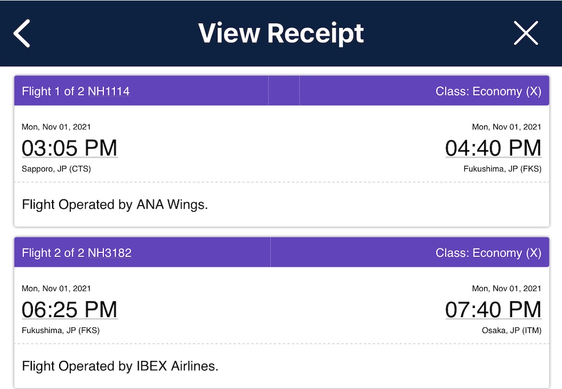562x389 pixels.
Task: Select Flight Operated by IBEX Airlines text
Action: coord(120,366)
